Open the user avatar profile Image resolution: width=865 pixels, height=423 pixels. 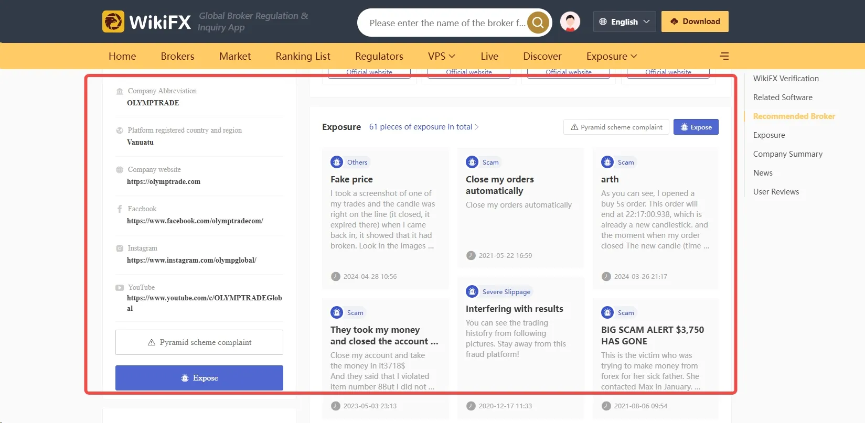(x=570, y=21)
